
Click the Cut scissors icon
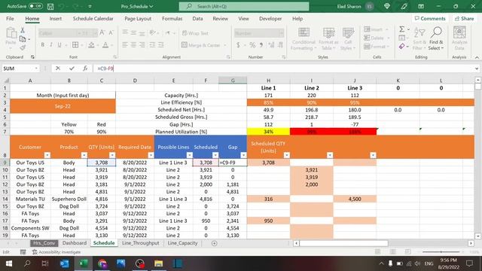click(x=23, y=30)
